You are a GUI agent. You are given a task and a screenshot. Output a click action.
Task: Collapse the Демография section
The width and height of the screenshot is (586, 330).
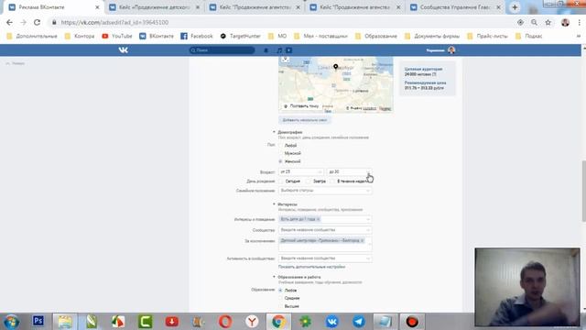(290, 132)
